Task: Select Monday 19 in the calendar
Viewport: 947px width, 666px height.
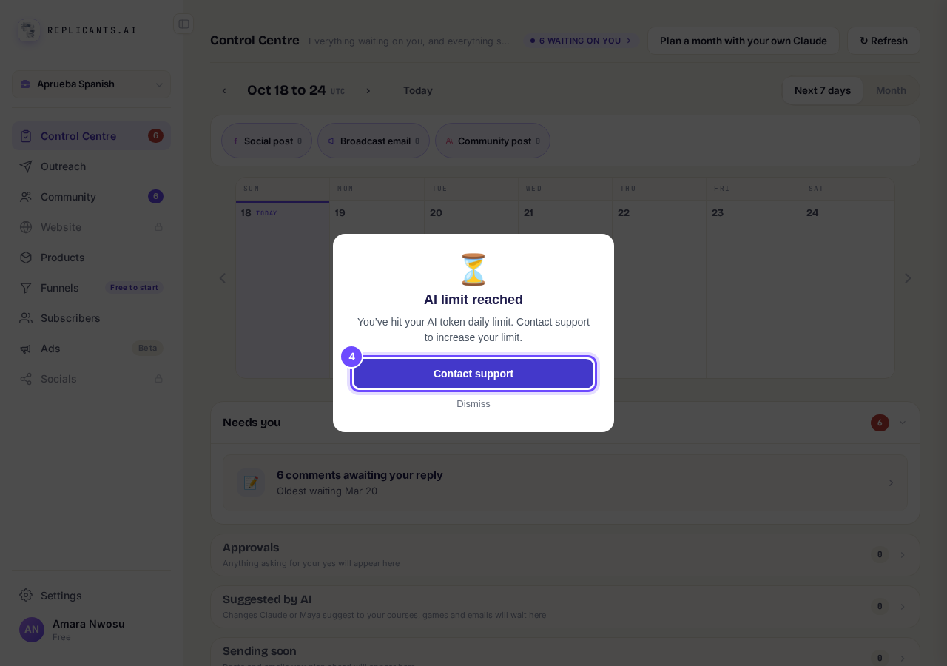Action: 377,289
